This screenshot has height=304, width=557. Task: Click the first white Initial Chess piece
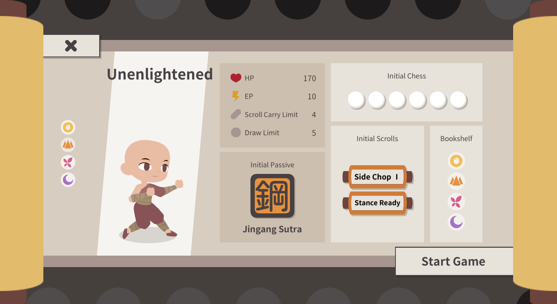point(356,100)
